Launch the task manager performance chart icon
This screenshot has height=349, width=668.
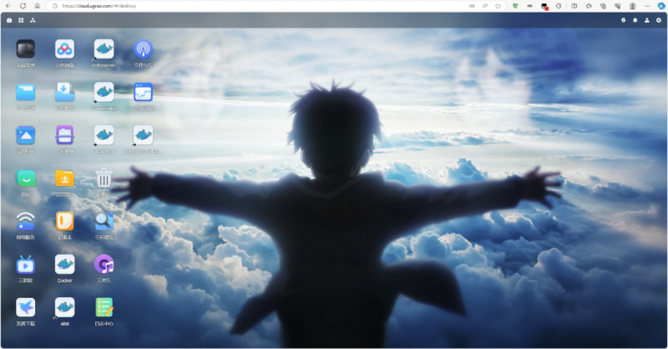143,92
